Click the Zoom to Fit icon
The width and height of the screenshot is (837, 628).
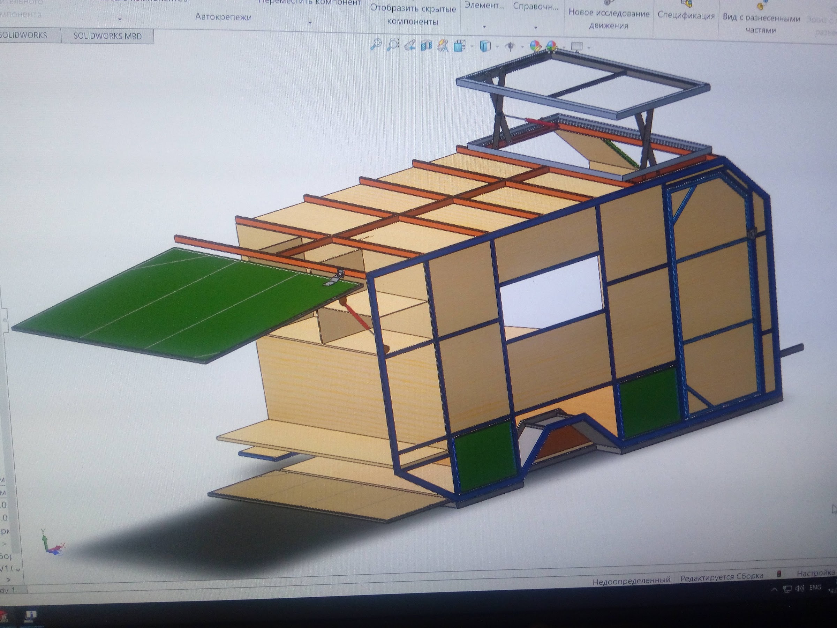pyautogui.click(x=376, y=44)
